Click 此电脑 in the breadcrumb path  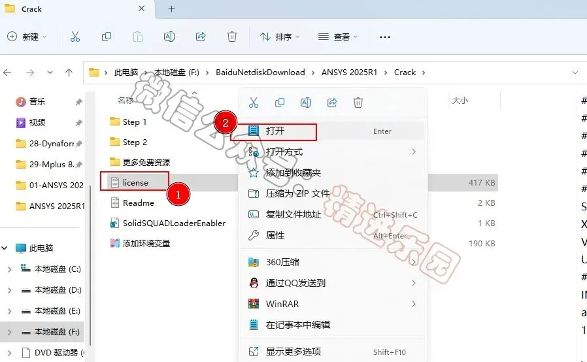click(126, 73)
